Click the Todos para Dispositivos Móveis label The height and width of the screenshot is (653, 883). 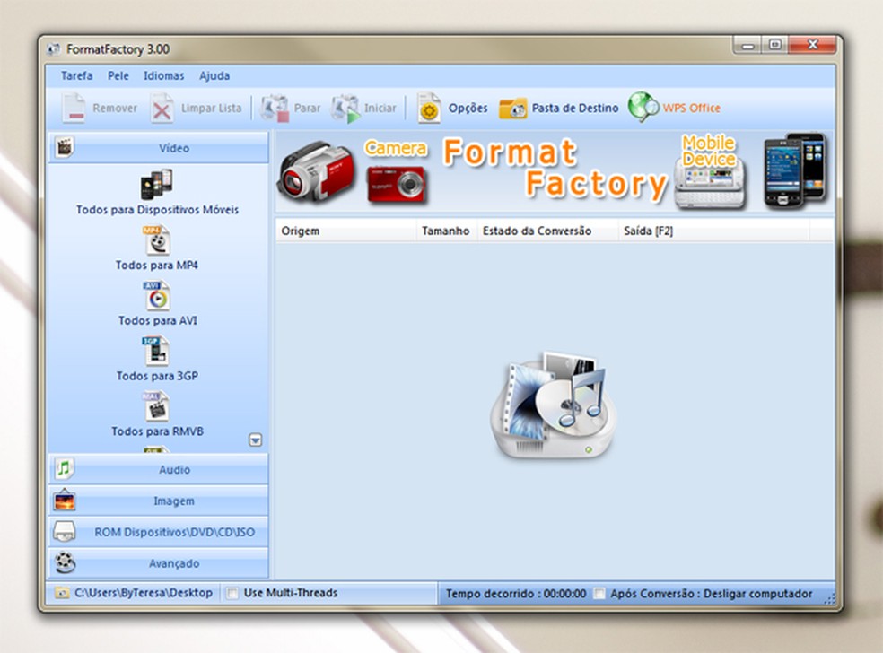(157, 209)
